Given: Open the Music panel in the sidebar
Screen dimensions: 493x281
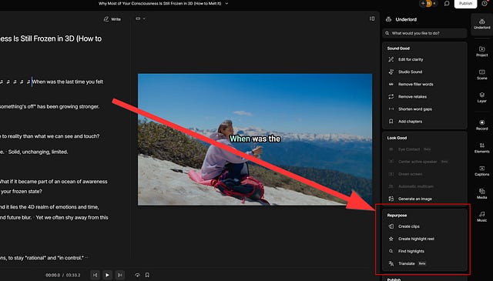Looking at the screenshot, I should [481, 216].
